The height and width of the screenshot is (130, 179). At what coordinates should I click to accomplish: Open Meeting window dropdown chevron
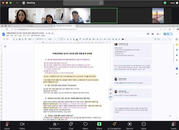pos(17,3)
